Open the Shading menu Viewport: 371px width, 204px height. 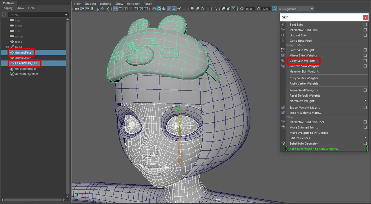pos(90,3)
